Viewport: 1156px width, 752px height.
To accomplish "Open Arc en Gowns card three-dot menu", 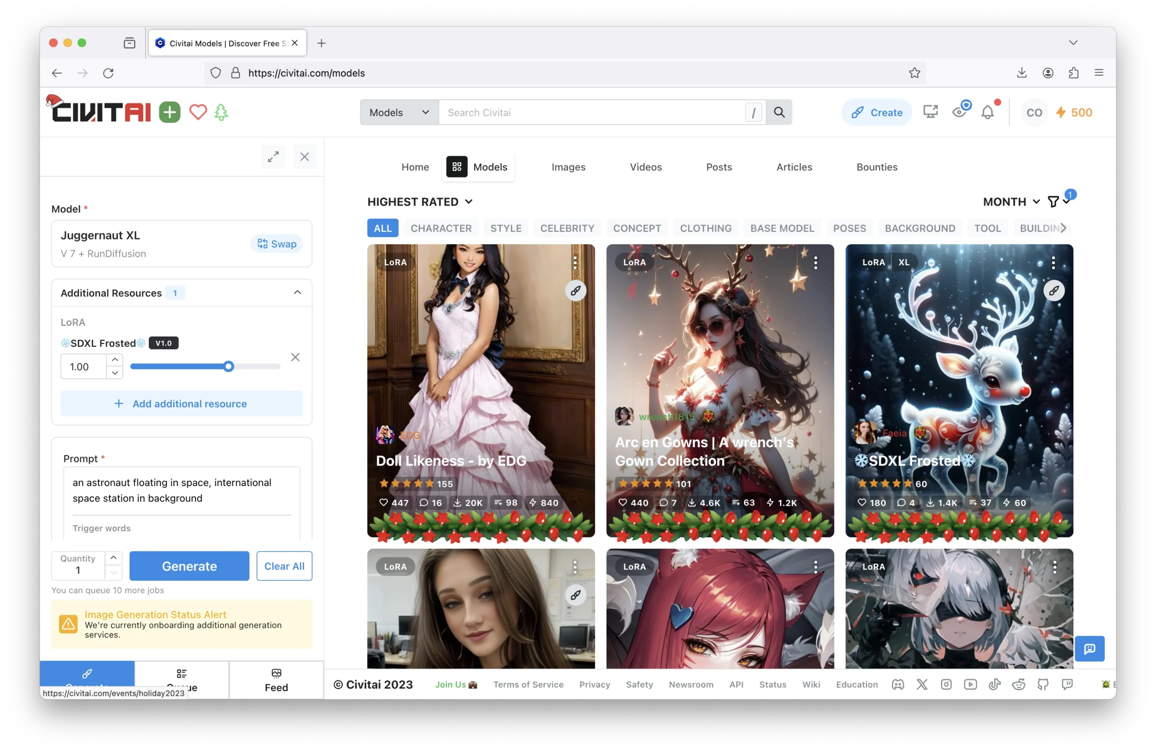I will point(816,263).
